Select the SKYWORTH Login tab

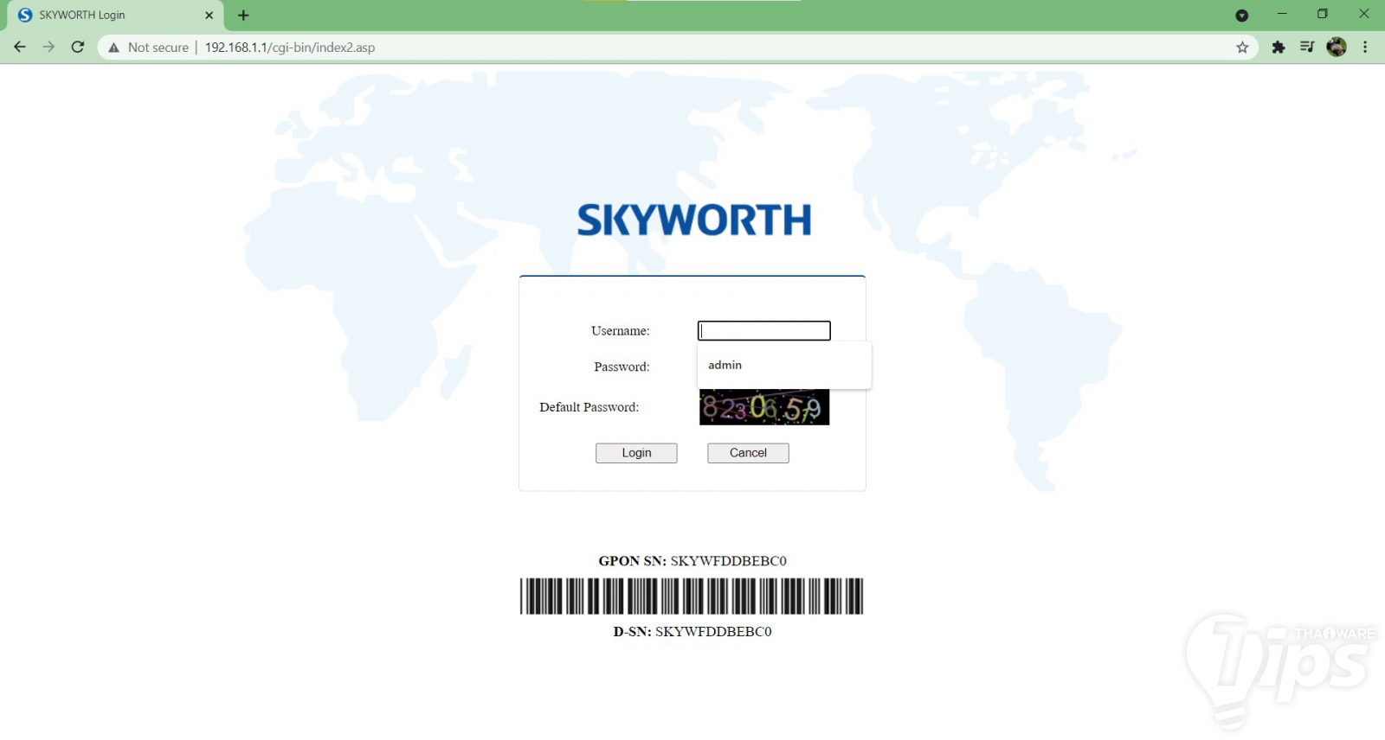click(x=114, y=16)
